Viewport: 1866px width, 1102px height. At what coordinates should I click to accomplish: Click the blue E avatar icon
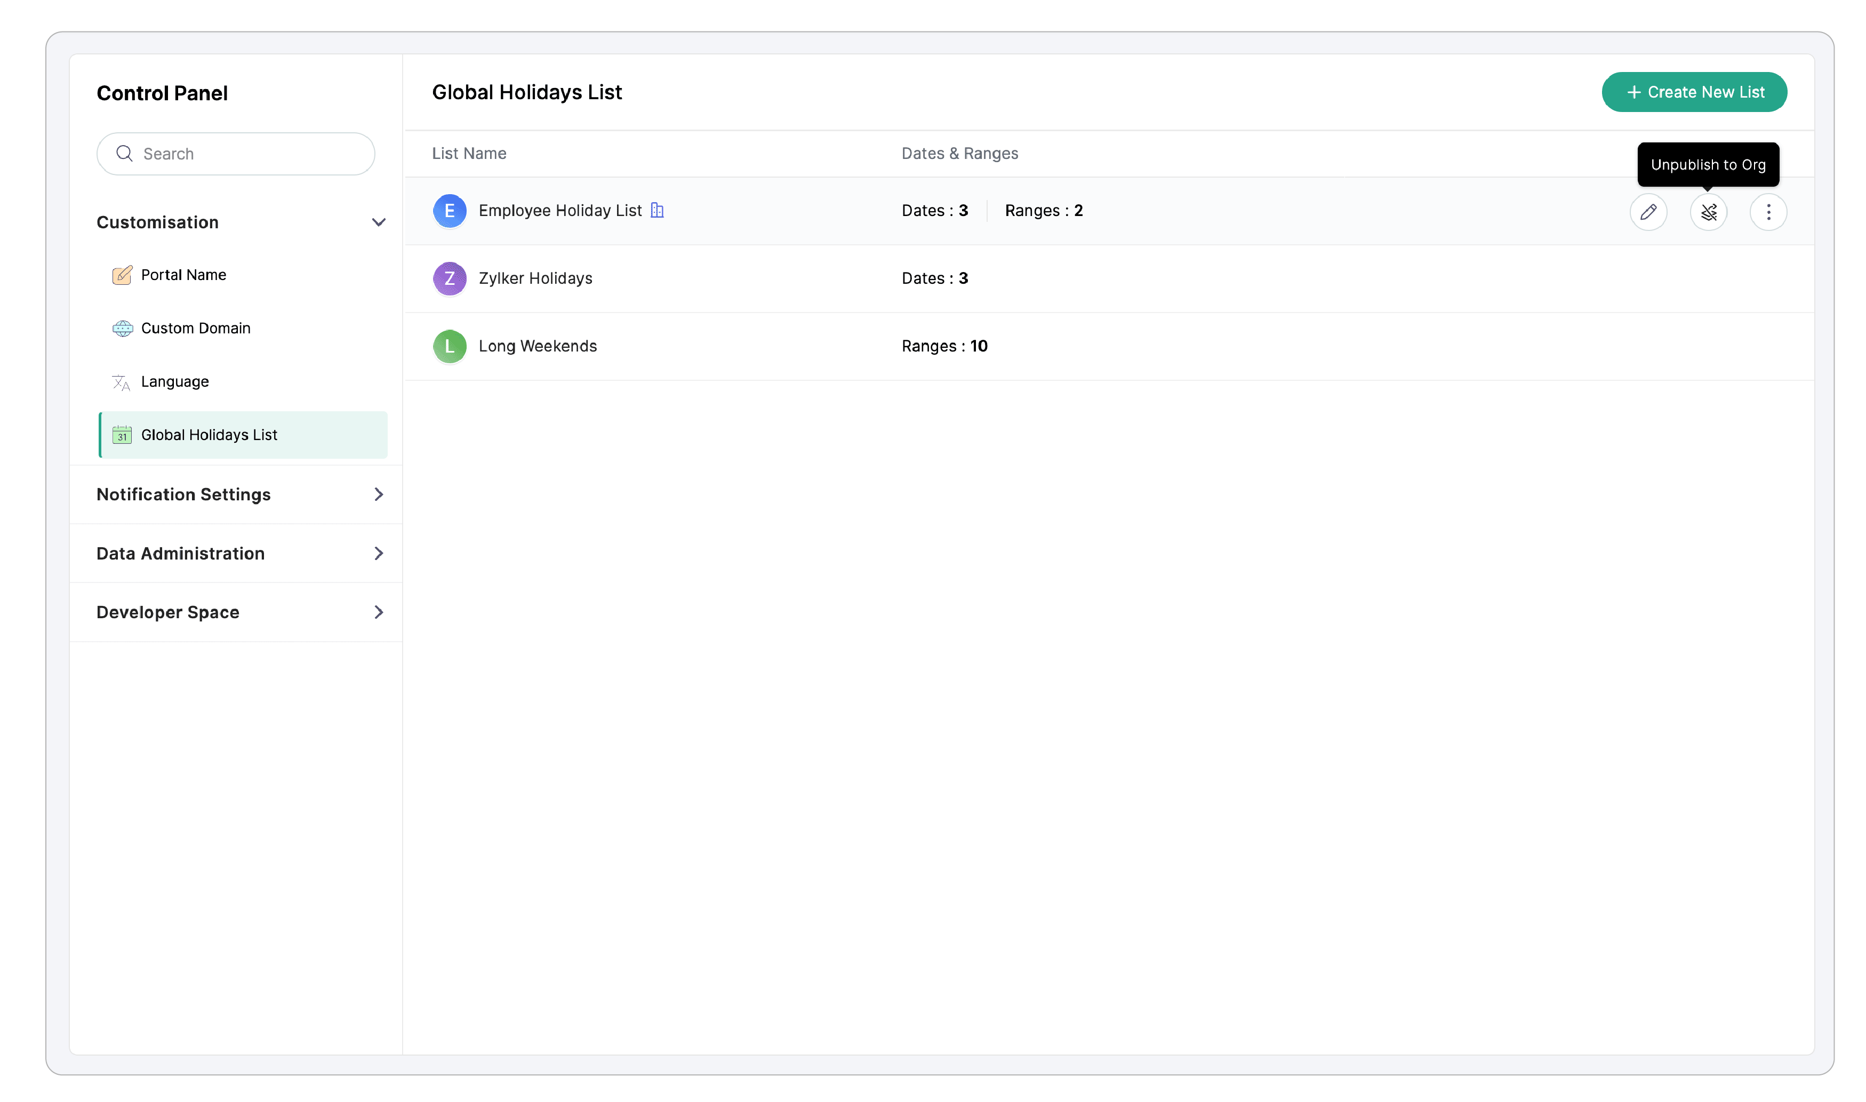pos(449,211)
